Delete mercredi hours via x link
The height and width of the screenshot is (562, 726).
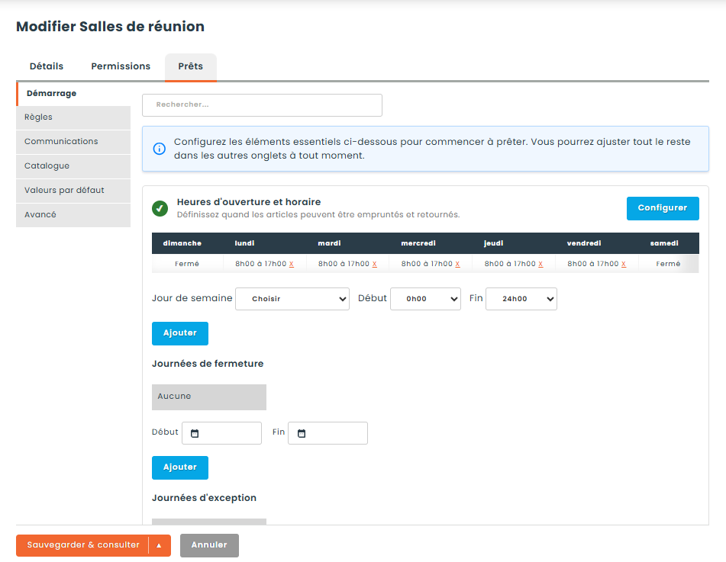[x=457, y=264]
